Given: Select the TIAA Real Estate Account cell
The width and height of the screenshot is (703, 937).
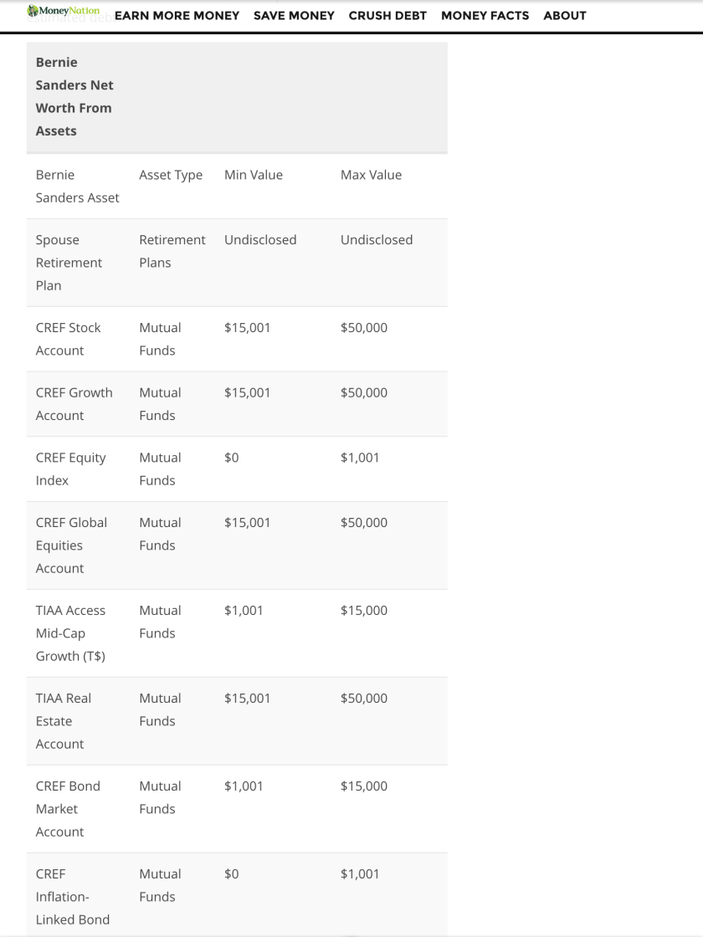Looking at the screenshot, I should (63, 721).
